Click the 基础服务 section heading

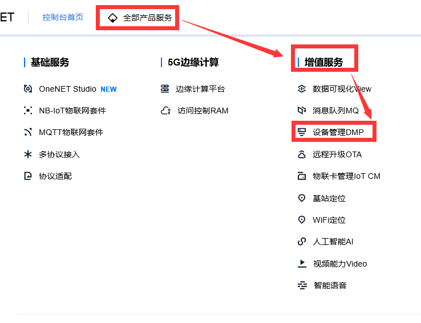pyautogui.click(x=50, y=62)
